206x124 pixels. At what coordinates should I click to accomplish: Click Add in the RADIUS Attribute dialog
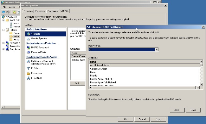click(x=177, y=110)
